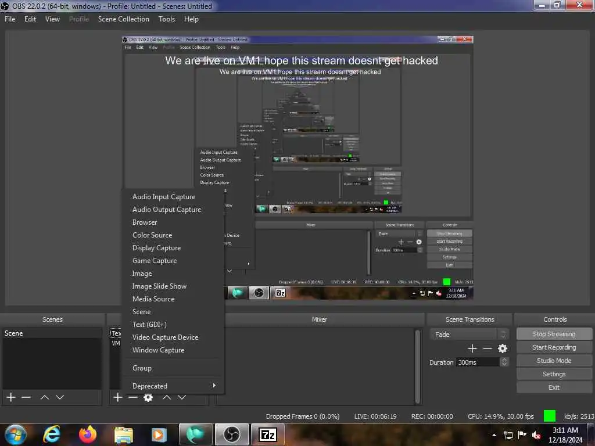This screenshot has height=446, width=595.
Task: Click Stop Streaming button
Action: click(x=554, y=334)
